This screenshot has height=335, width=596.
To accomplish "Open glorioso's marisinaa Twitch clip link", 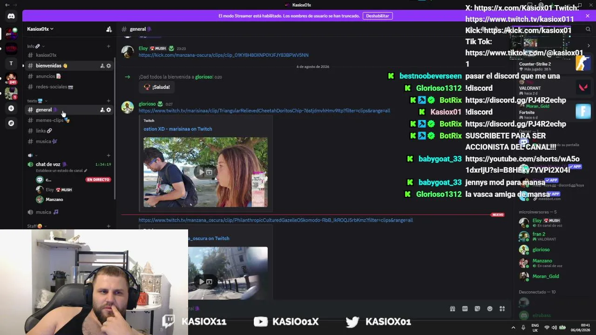I will point(264,111).
